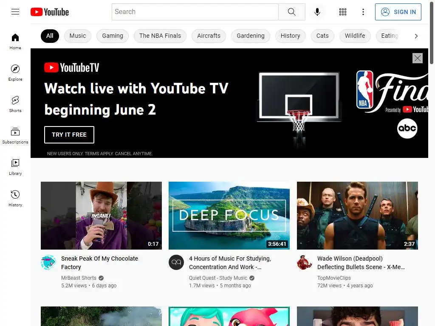
Task: Select the History filter chip
Action: coord(290,36)
